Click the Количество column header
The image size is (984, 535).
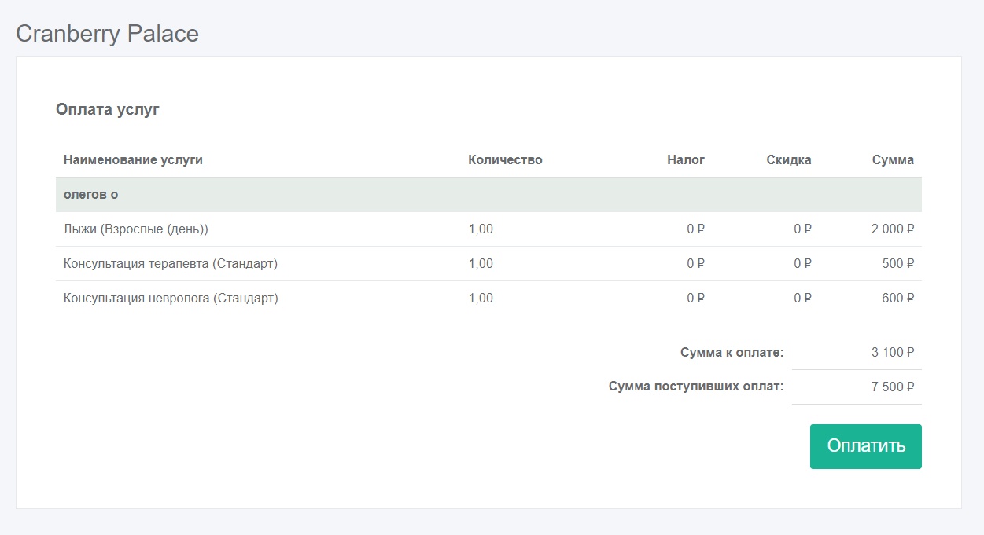pos(505,160)
